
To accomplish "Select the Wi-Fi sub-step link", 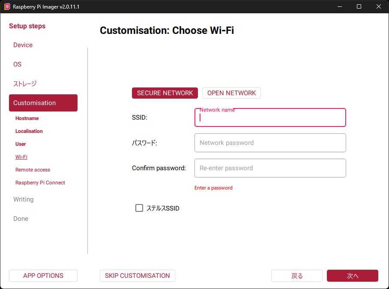I will pyautogui.click(x=21, y=157).
